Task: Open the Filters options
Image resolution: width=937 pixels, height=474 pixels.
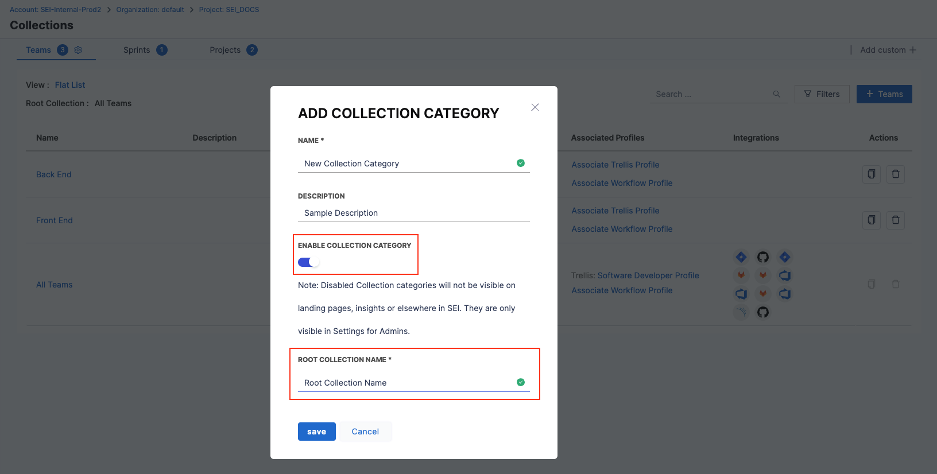Action: pos(822,94)
